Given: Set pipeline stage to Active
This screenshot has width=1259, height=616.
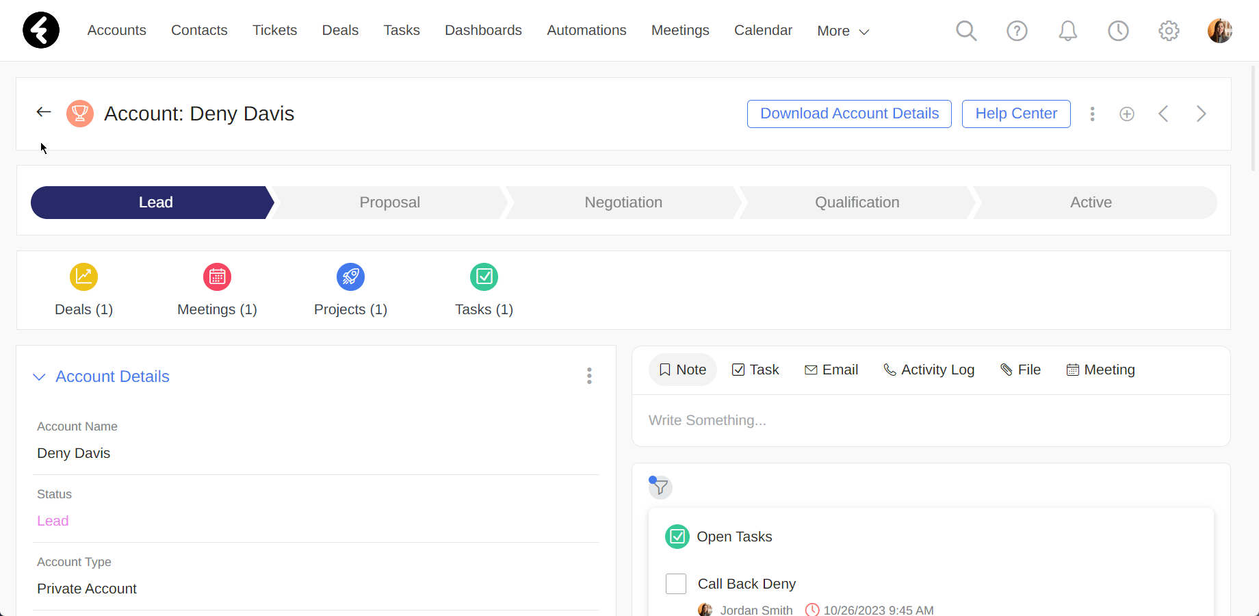Looking at the screenshot, I should tap(1094, 203).
